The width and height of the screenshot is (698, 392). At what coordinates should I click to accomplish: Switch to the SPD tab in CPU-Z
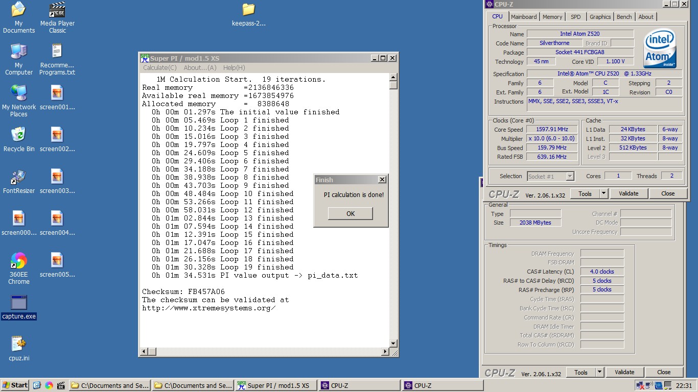pos(576,17)
